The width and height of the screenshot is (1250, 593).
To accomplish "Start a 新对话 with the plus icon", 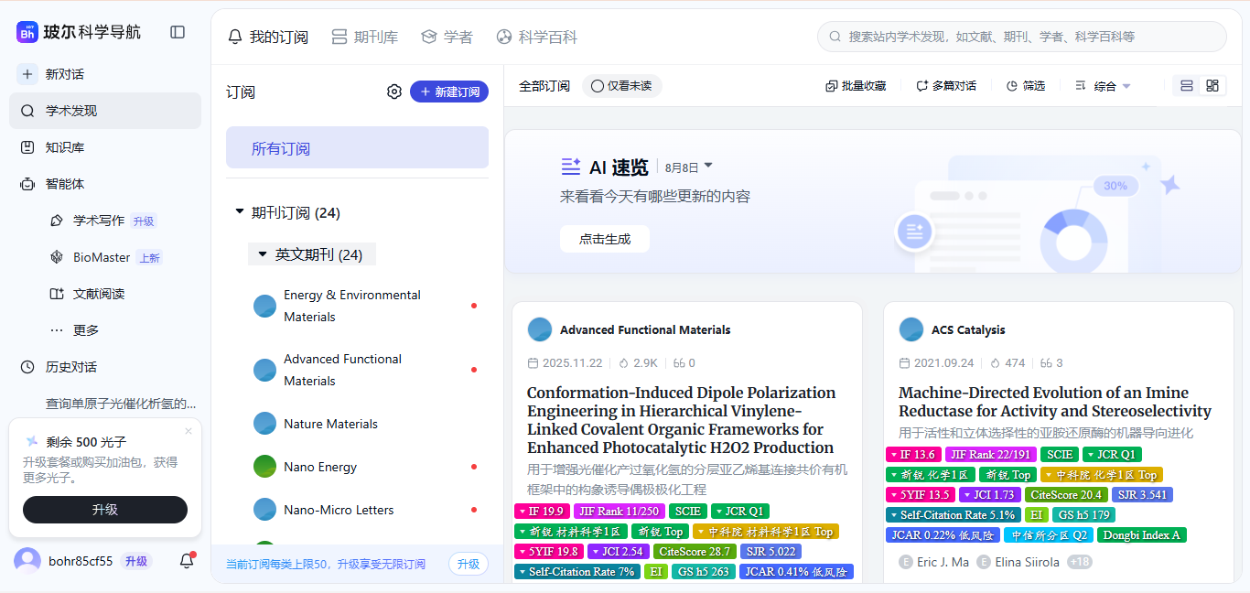I will [27, 74].
